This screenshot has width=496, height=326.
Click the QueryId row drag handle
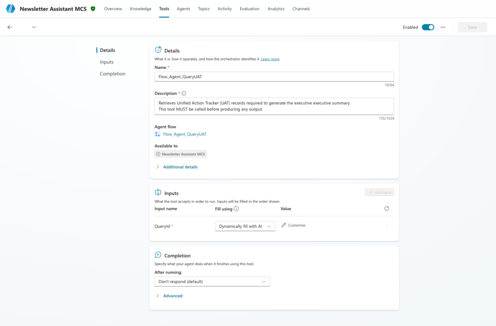[387, 226]
